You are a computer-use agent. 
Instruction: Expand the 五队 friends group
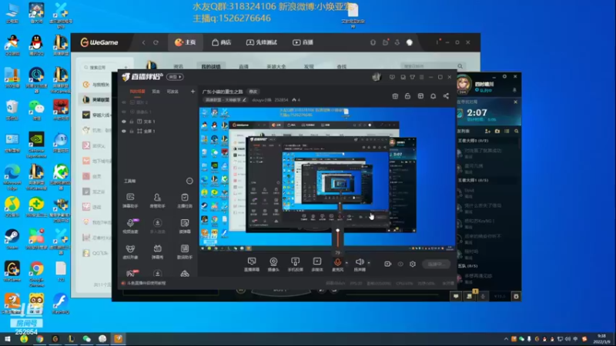pyautogui.click(x=467, y=265)
